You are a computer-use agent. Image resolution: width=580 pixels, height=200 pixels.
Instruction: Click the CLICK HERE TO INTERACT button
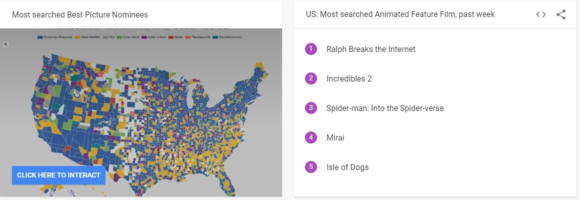58,175
